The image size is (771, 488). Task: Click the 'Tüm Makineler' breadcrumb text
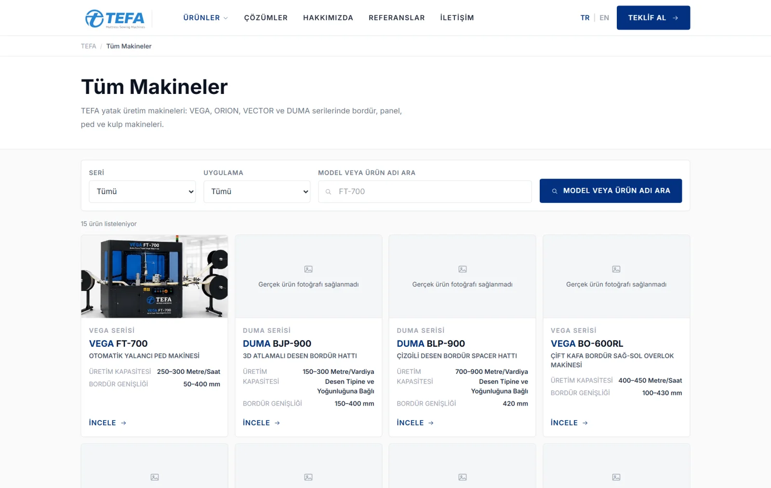click(x=129, y=46)
